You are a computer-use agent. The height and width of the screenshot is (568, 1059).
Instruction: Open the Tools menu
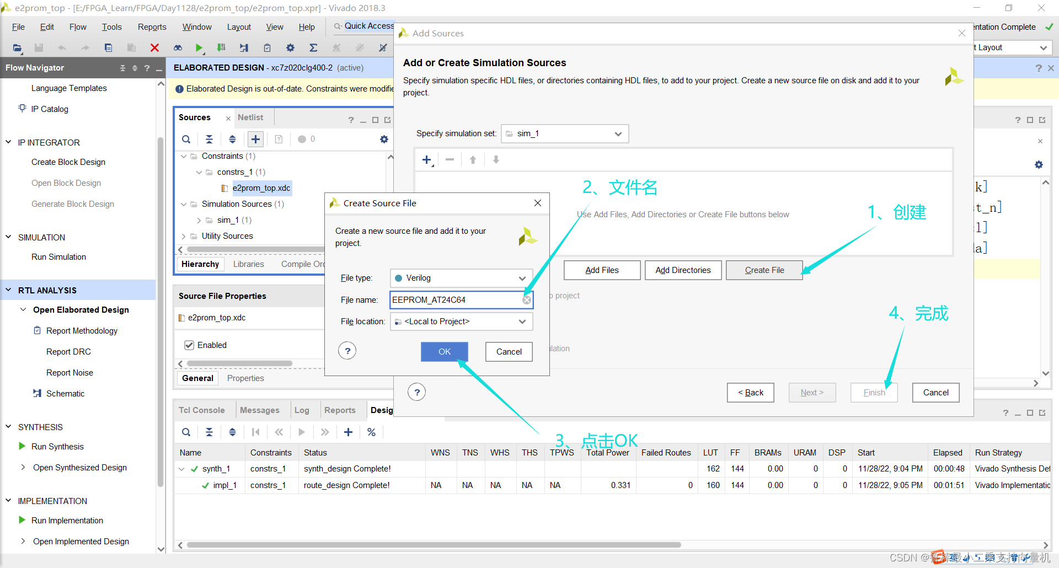[x=111, y=27]
